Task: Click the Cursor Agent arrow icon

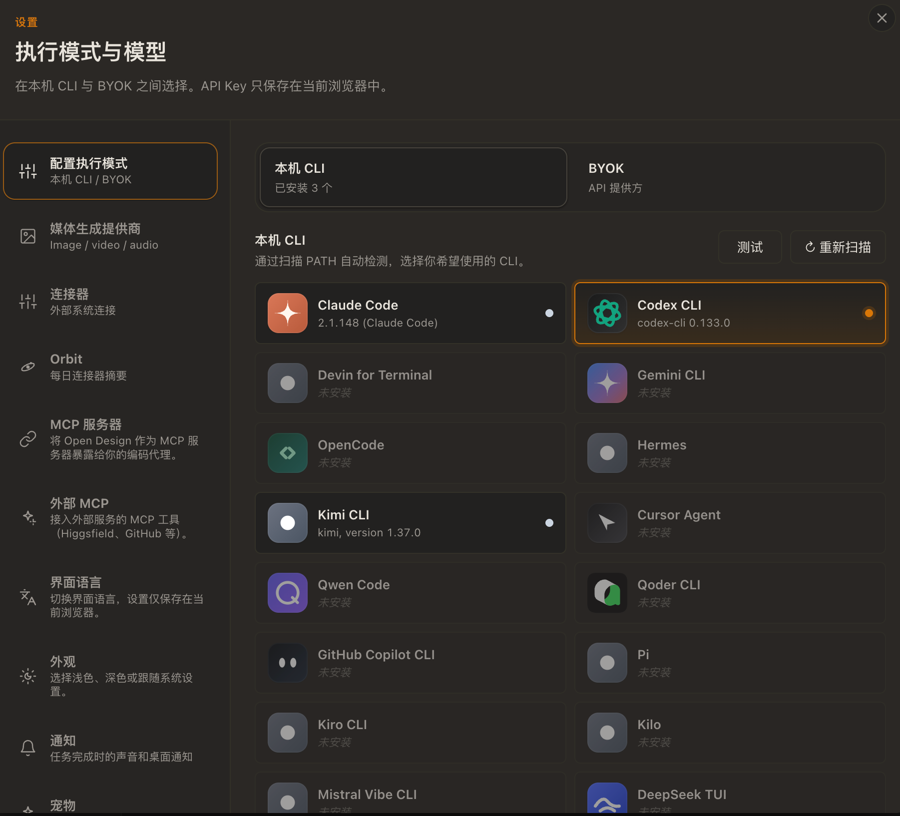Action: tap(607, 523)
